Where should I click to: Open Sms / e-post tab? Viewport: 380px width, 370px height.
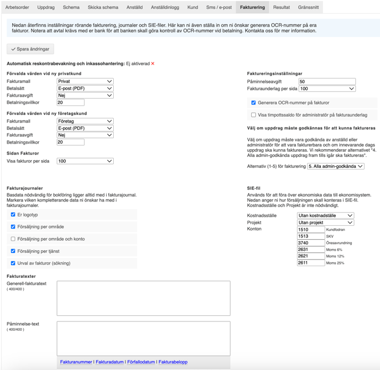[x=219, y=7]
